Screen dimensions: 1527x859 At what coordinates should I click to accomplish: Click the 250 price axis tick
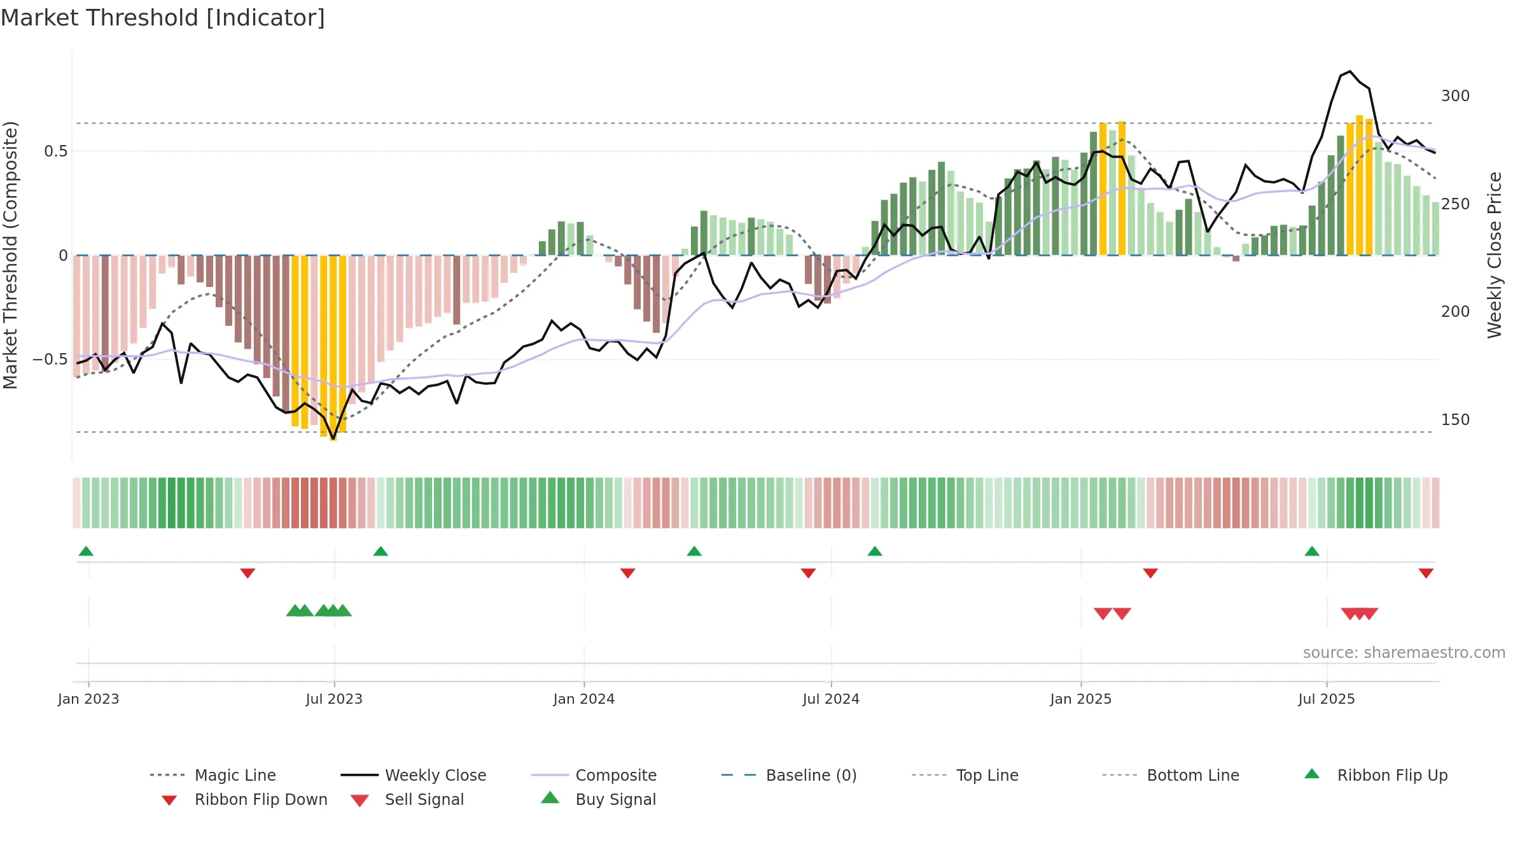pos(1456,204)
